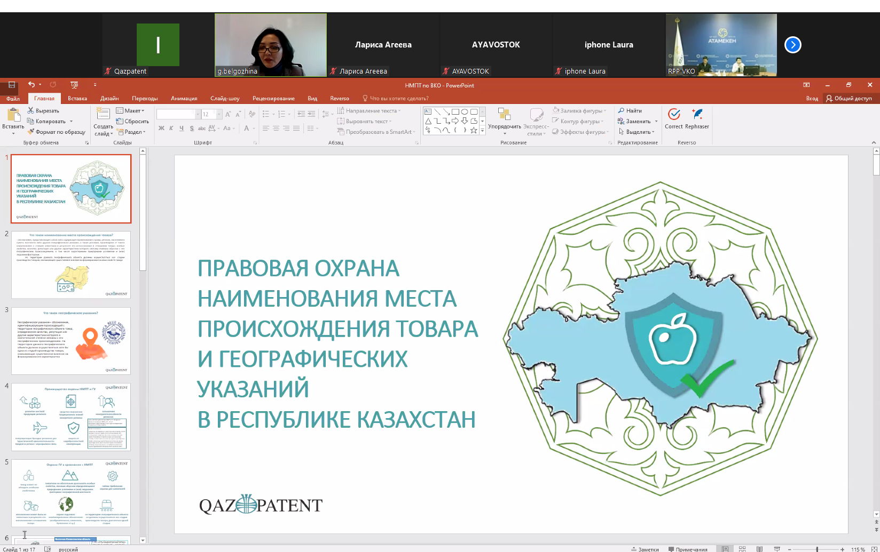Viewport: 880px width, 552px height.
Task: Select slide 3 thumbnail in slide panel
Action: click(71, 341)
